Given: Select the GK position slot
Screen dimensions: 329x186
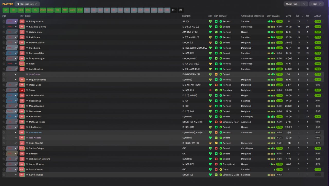Looking at the screenshot, I should pyautogui.click(x=6, y=10).
